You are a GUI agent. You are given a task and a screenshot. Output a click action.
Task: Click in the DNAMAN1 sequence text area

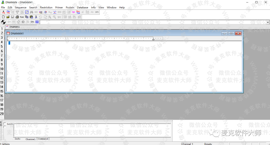click(x=124, y=66)
